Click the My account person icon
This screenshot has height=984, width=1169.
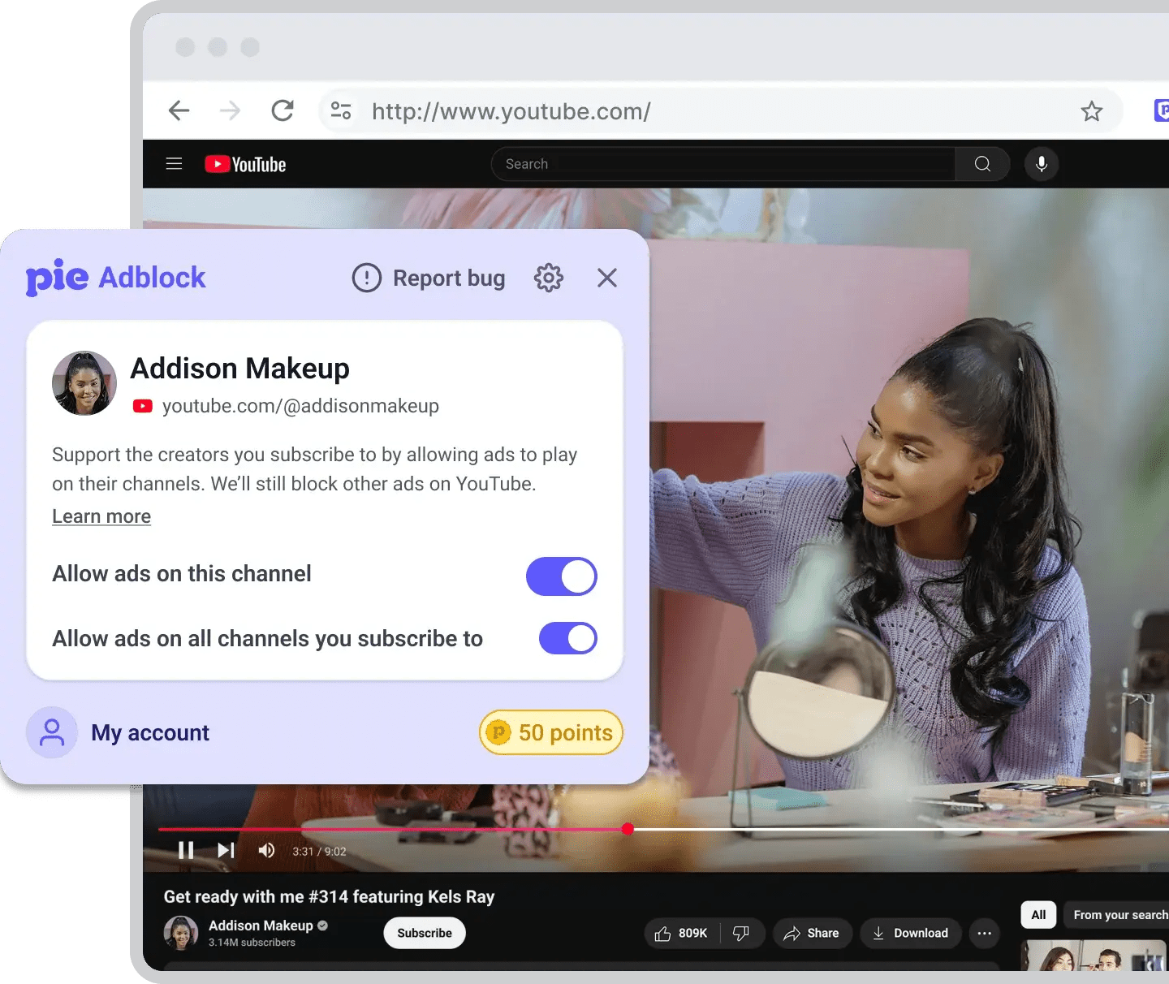tap(51, 732)
